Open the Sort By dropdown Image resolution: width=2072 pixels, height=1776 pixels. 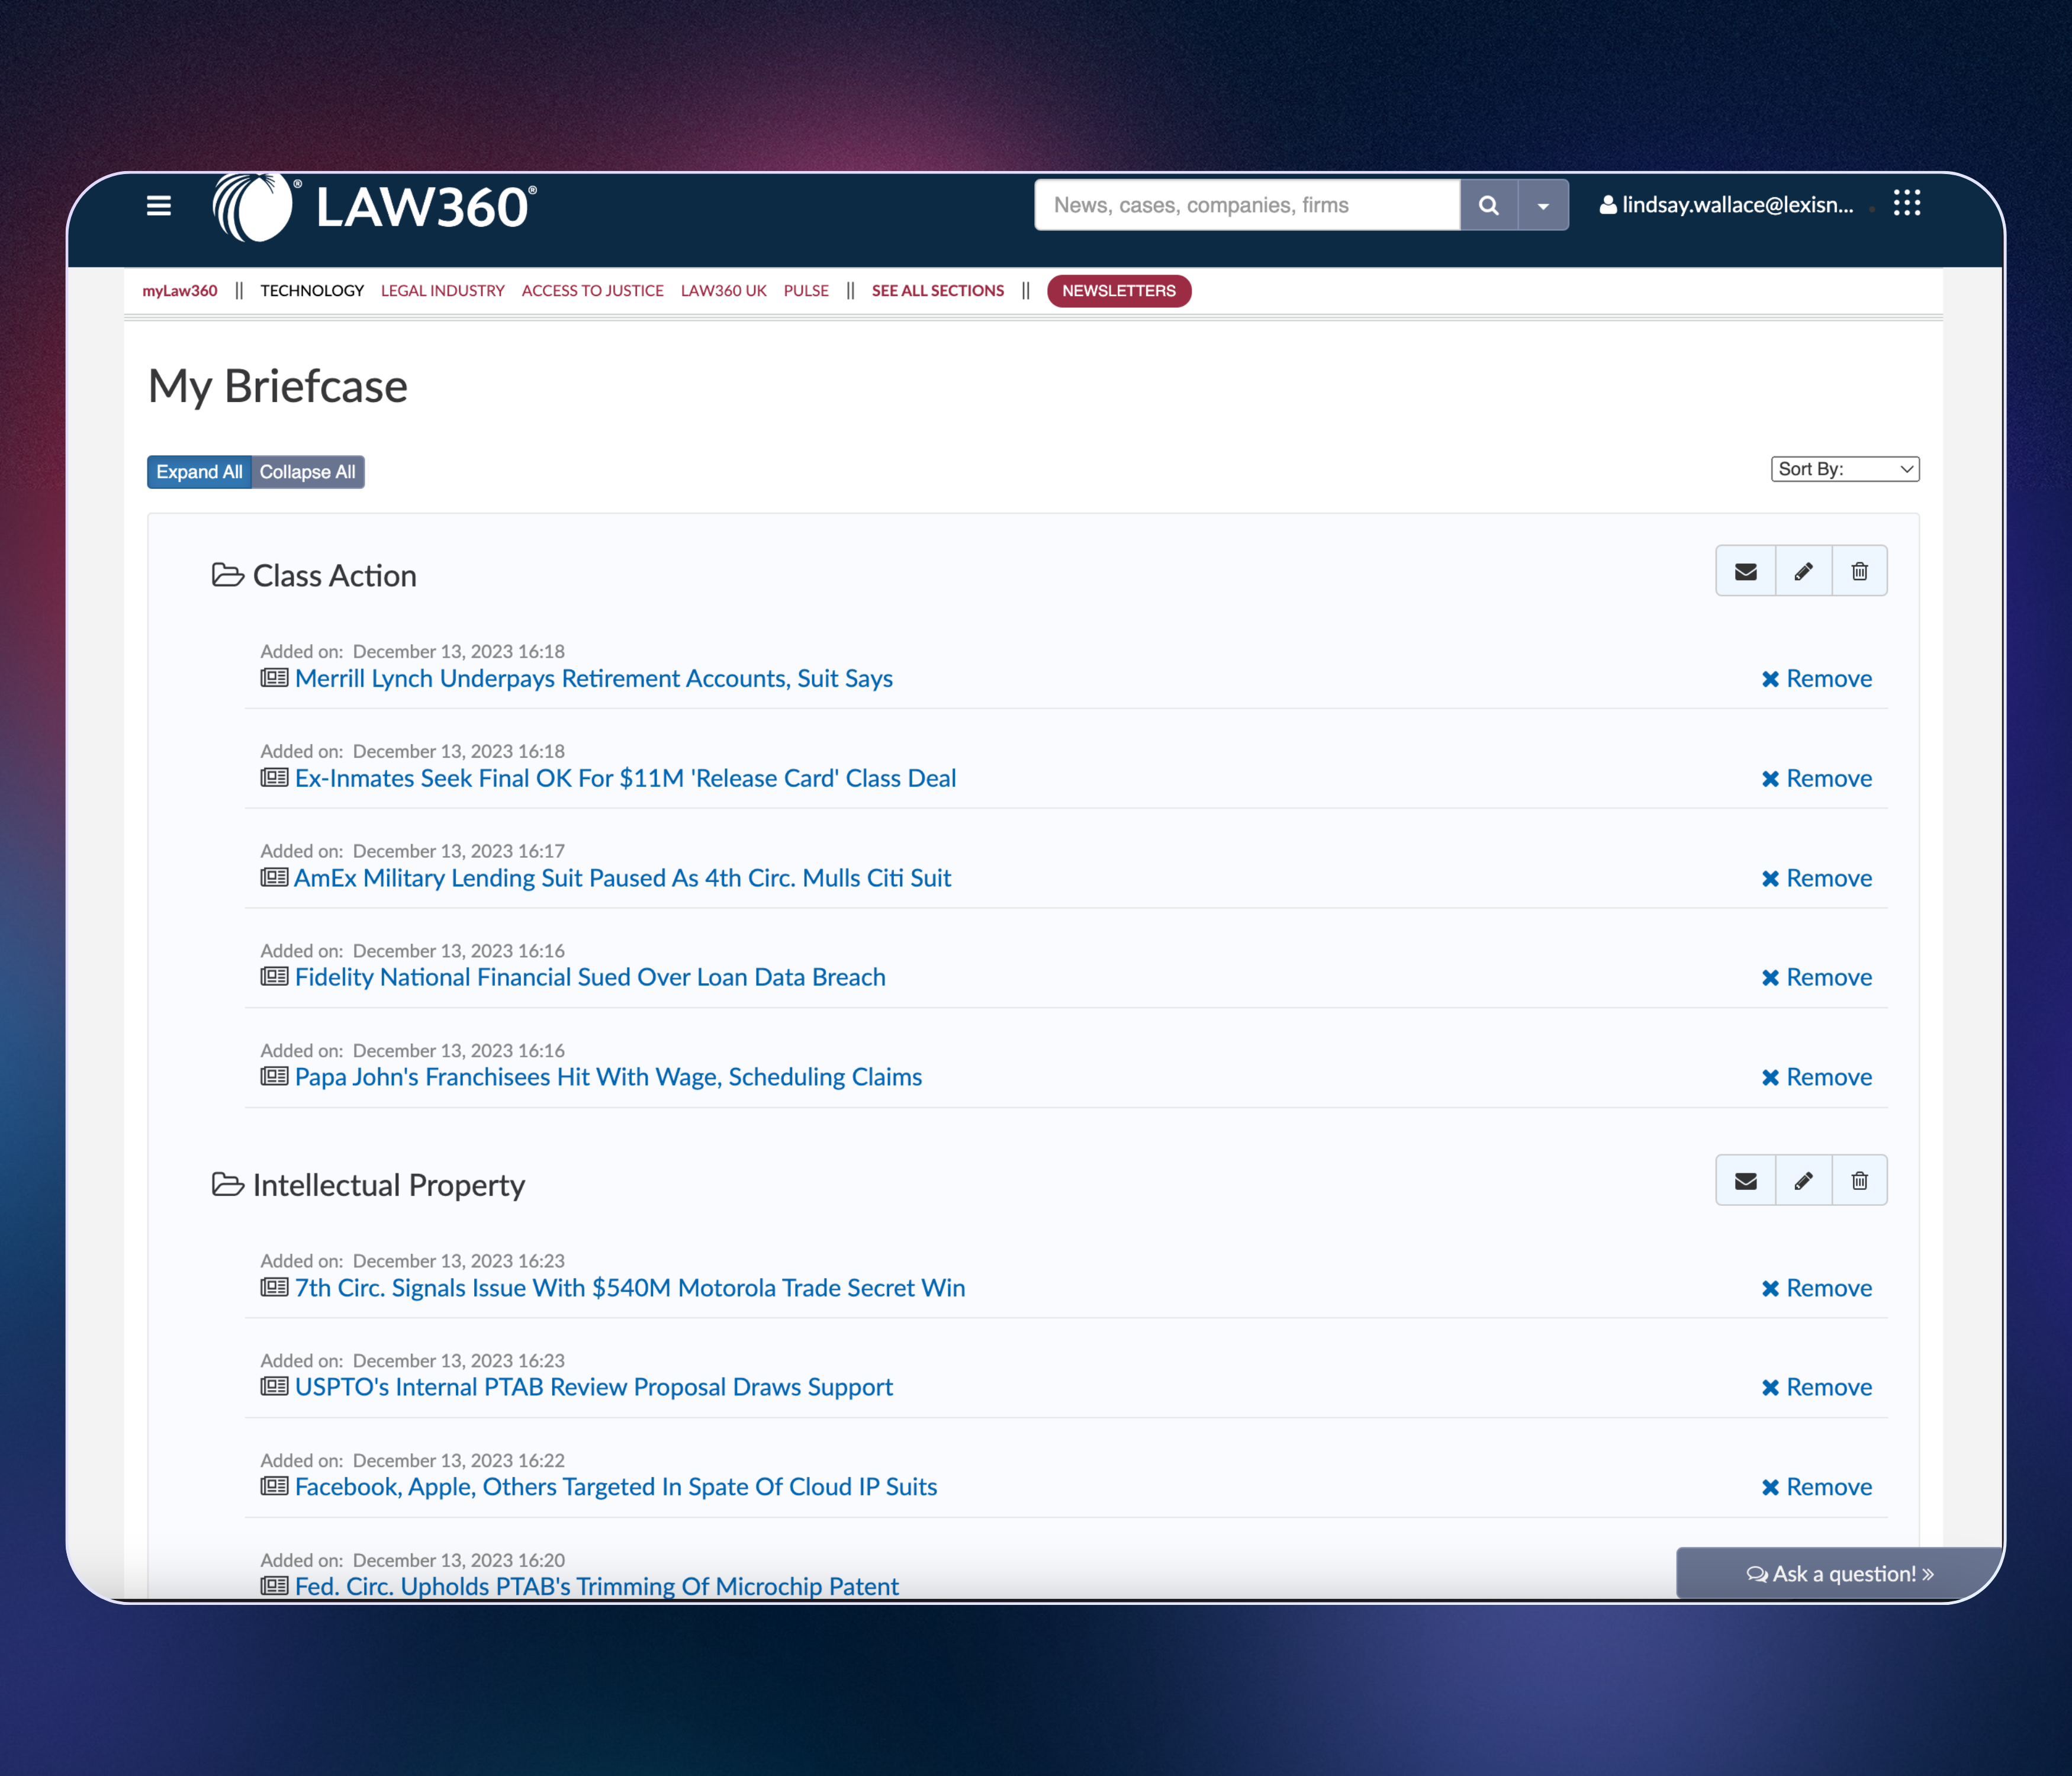pyautogui.click(x=1845, y=469)
